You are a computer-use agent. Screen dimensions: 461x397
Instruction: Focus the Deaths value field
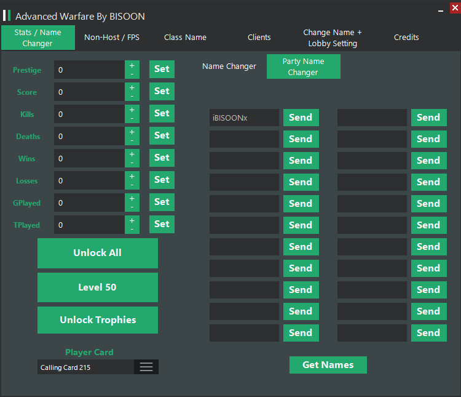[89, 136]
